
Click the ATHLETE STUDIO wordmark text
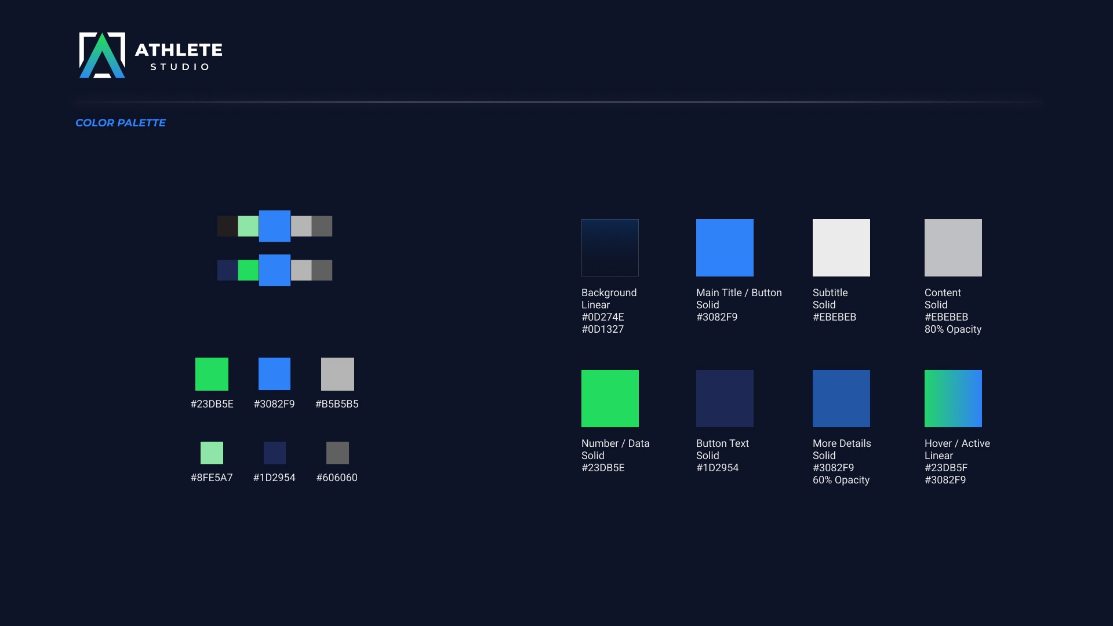pyautogui.click(x=179, y=56)
